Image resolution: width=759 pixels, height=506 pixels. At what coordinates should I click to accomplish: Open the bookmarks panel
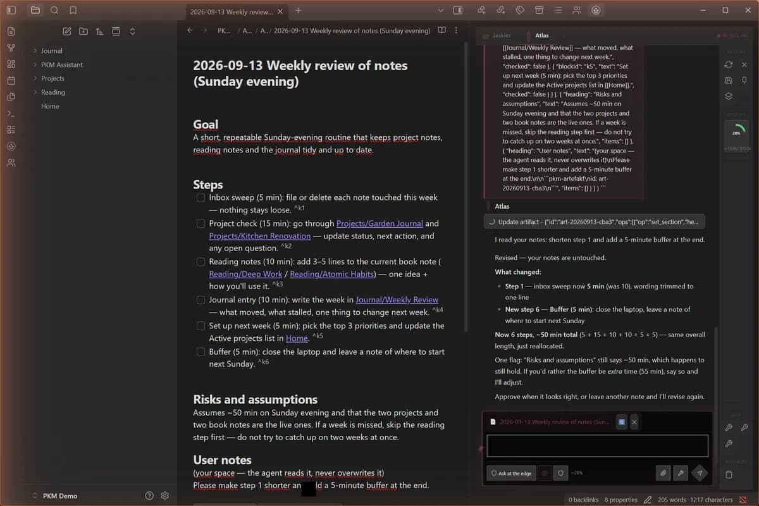(x=73, y=10)
